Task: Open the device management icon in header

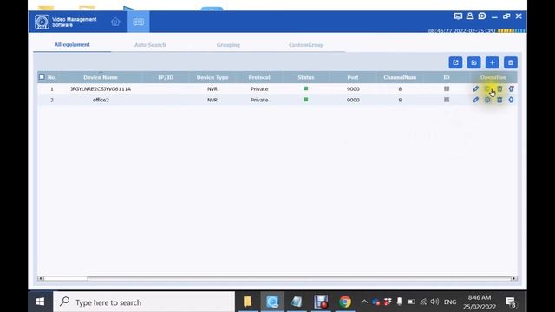Action: pos(139,22)
